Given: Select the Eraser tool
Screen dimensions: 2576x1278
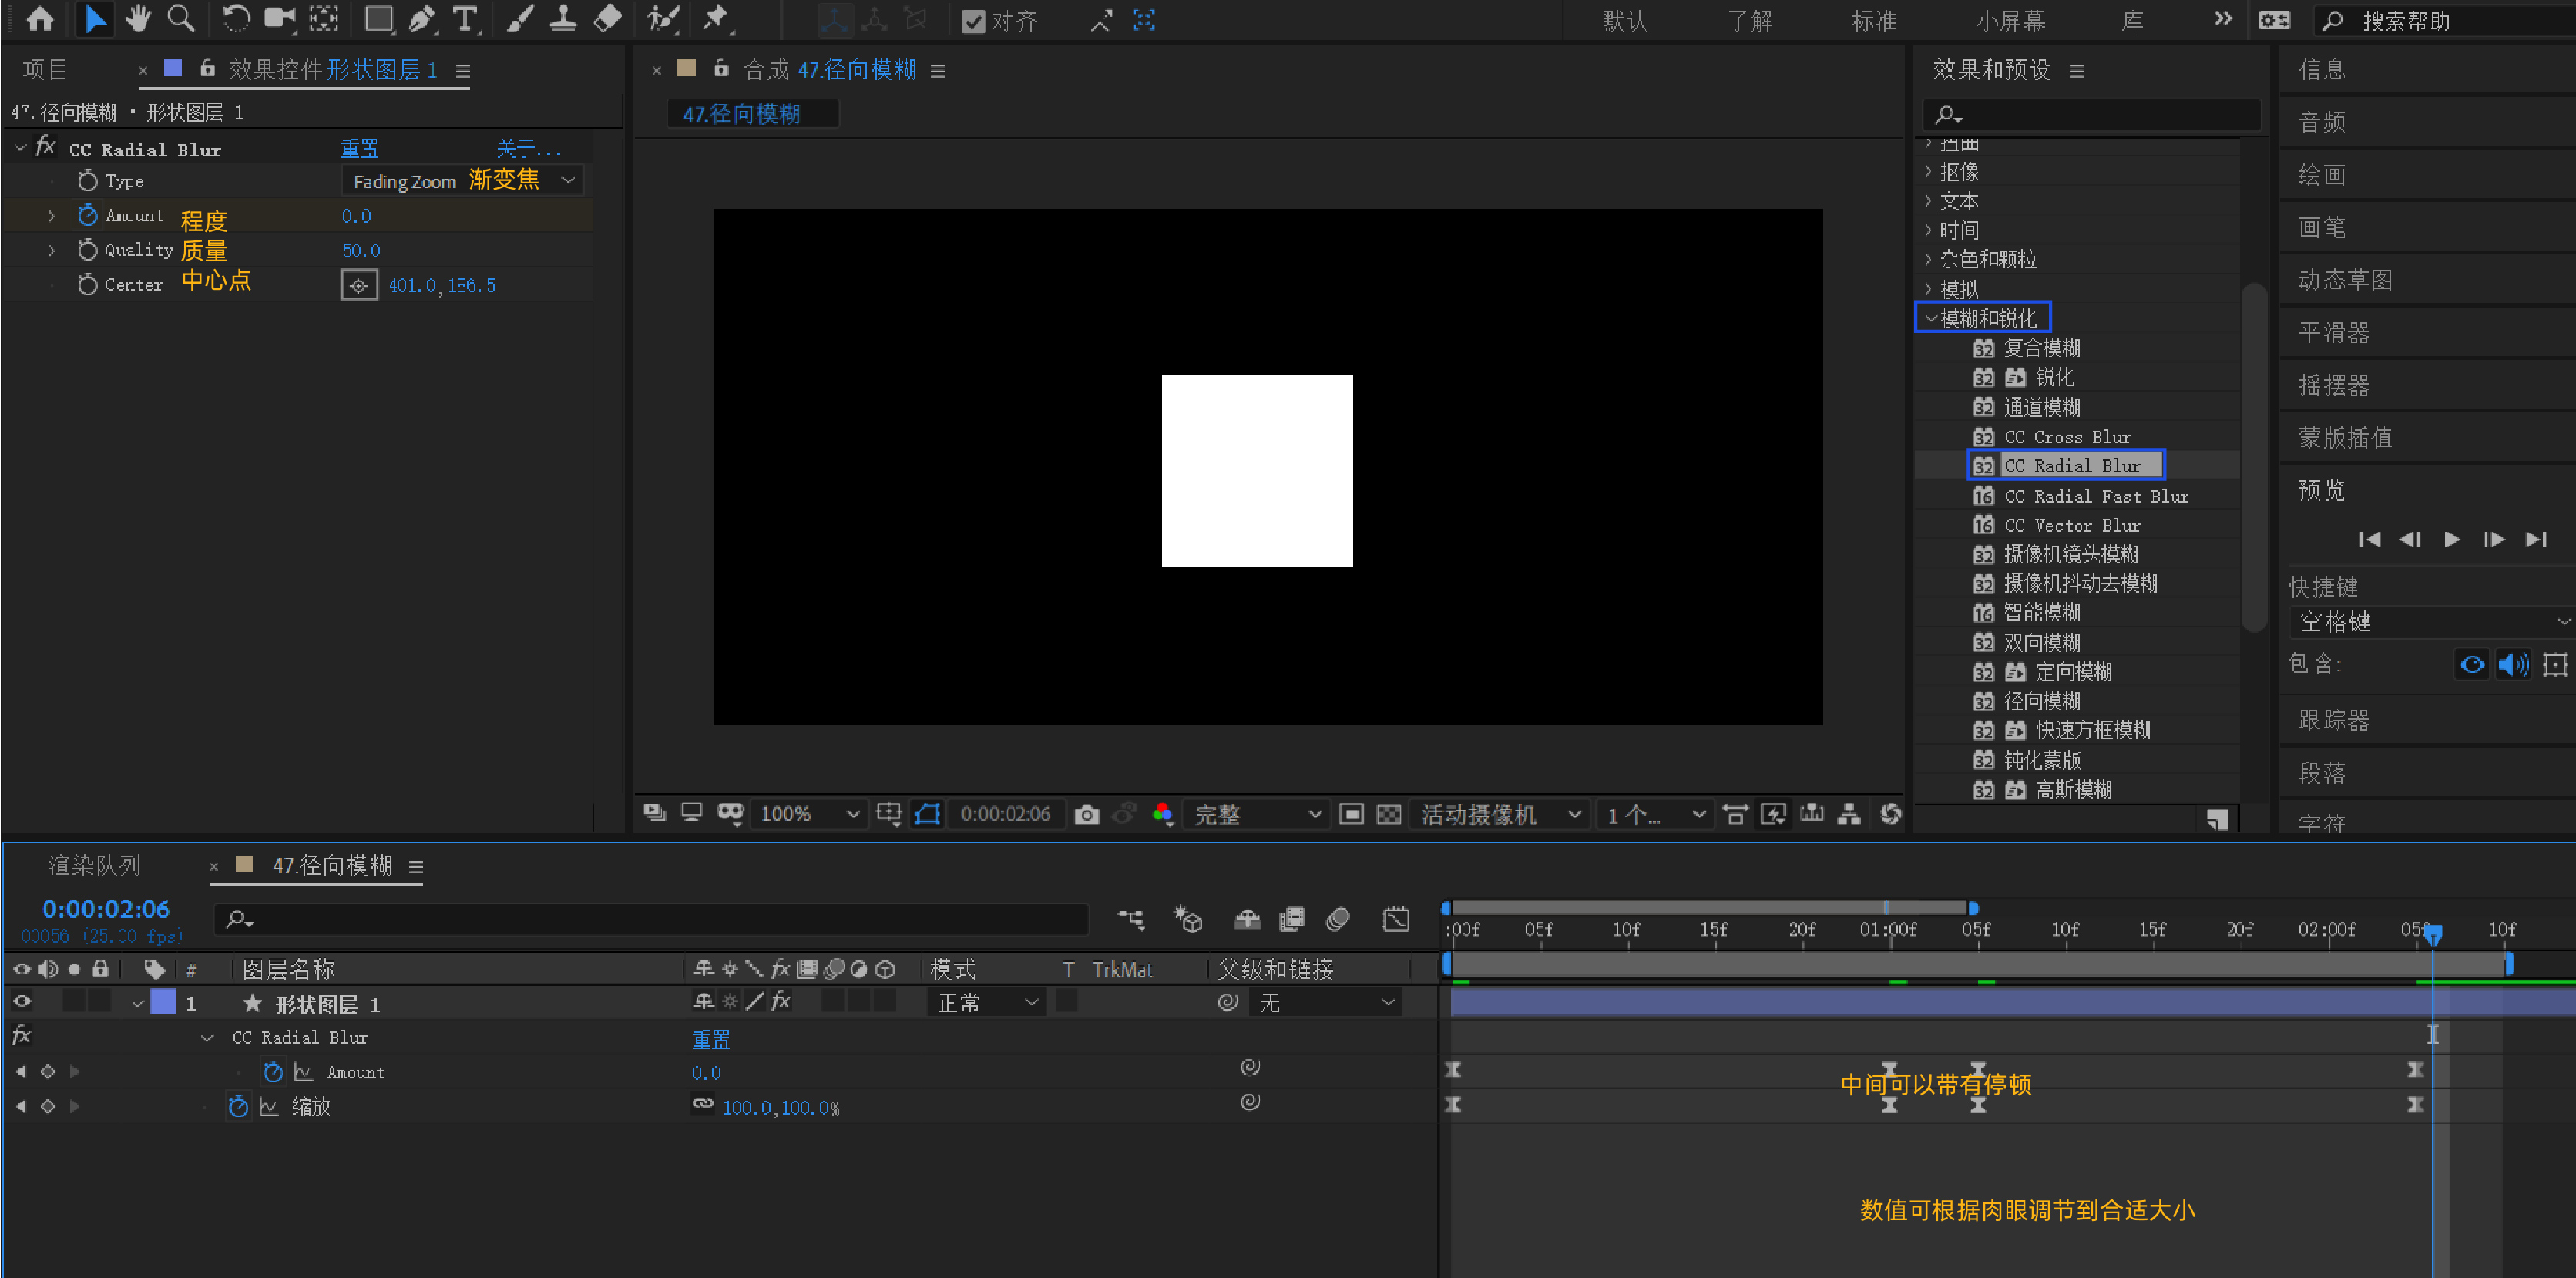Looking at the screenshot, I should (607, 19).
